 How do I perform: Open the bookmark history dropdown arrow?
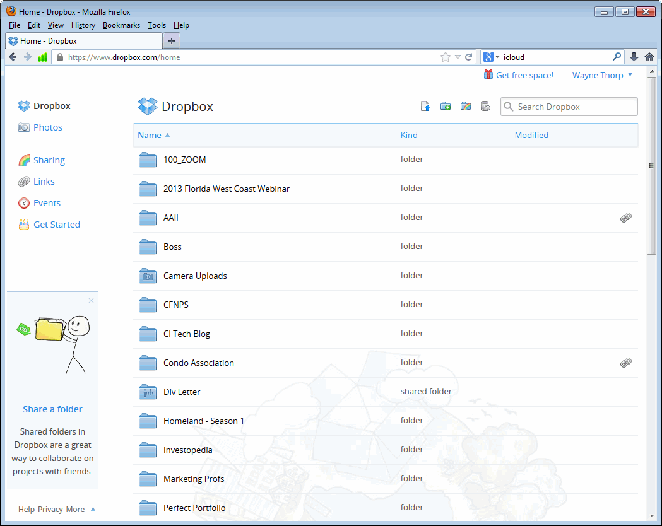pos(458,57)
